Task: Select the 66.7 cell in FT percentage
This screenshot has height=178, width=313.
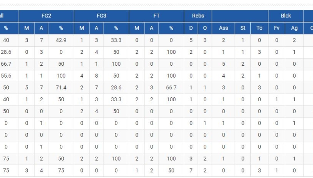Action: pos(171,88)
